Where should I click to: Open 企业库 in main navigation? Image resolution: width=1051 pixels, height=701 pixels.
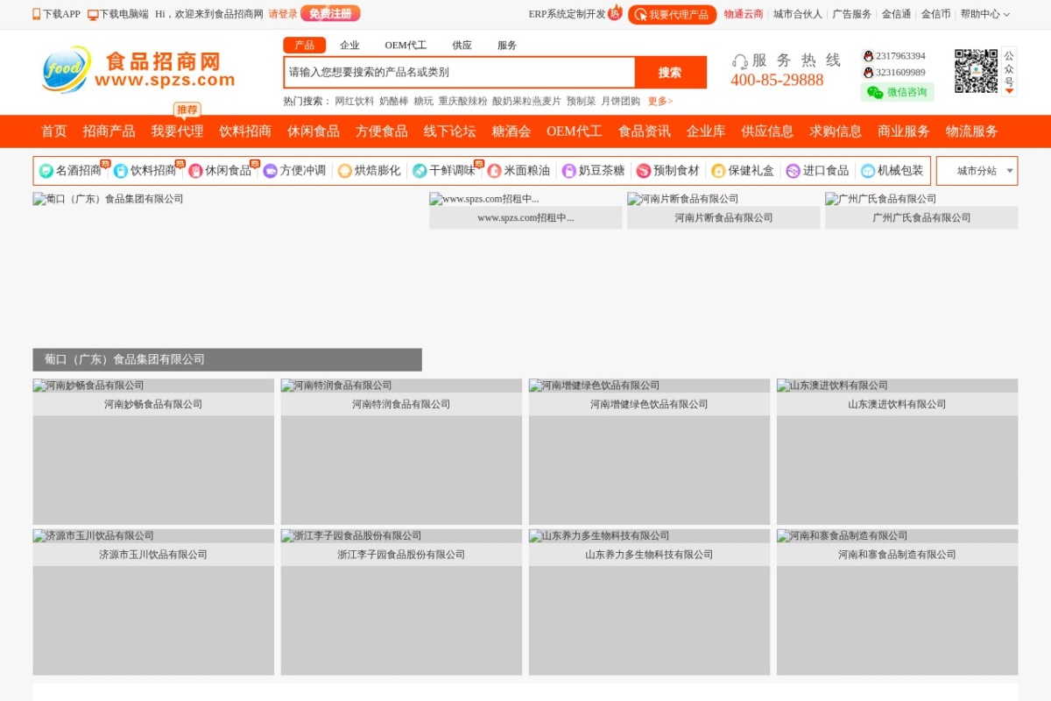(706, 131)
